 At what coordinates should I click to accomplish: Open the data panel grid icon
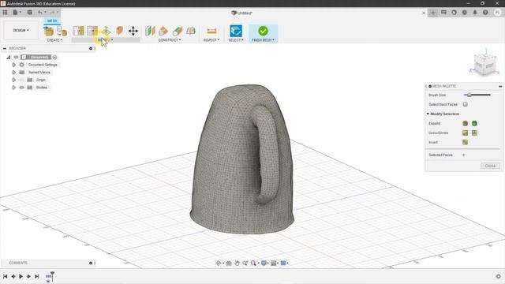(x=5, y=13)
